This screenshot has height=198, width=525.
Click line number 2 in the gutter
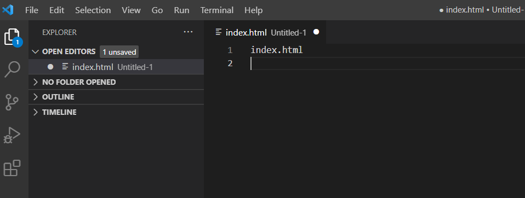(x=230, y=63)
